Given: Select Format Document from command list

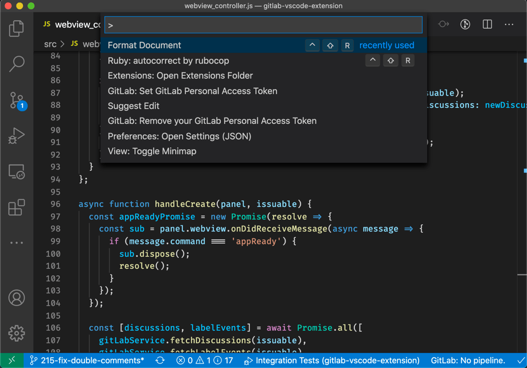Looking at the screenshot, I should point(145,45).
